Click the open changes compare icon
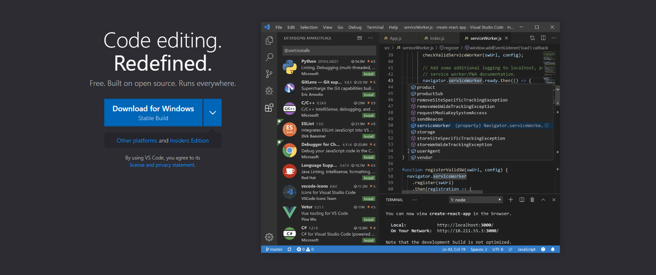The height and width of the screenshot is (275, 656). [532, 38]
